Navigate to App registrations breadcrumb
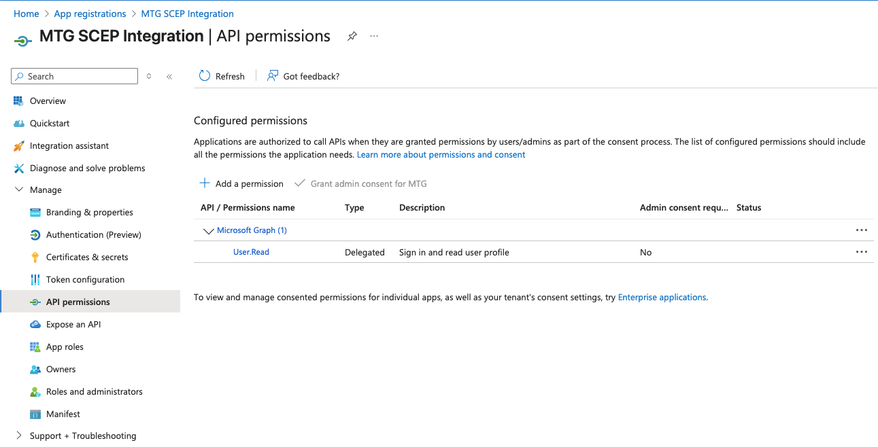 pyautogui.click(x=90, y=13)
